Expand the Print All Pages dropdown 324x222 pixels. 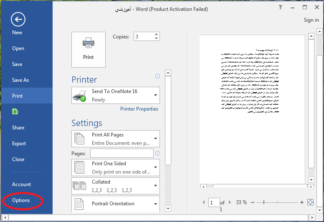pos(116,139)
